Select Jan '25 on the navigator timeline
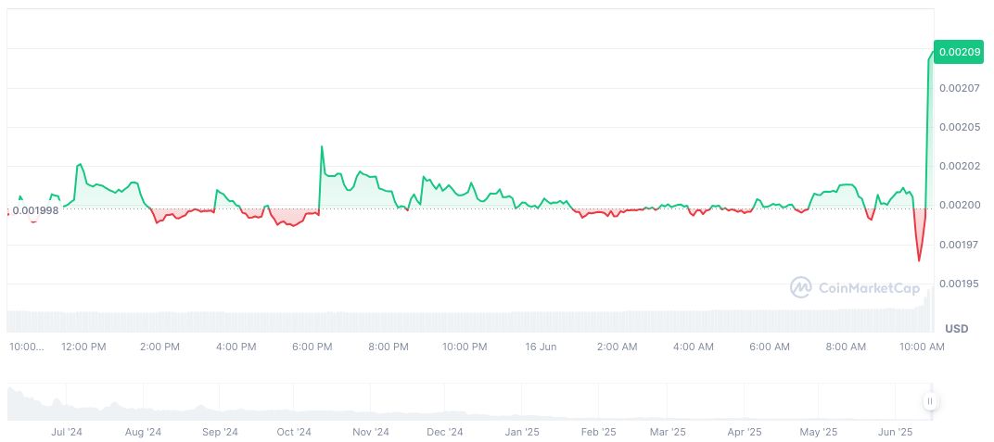994x442 pixels. (521, 432)
